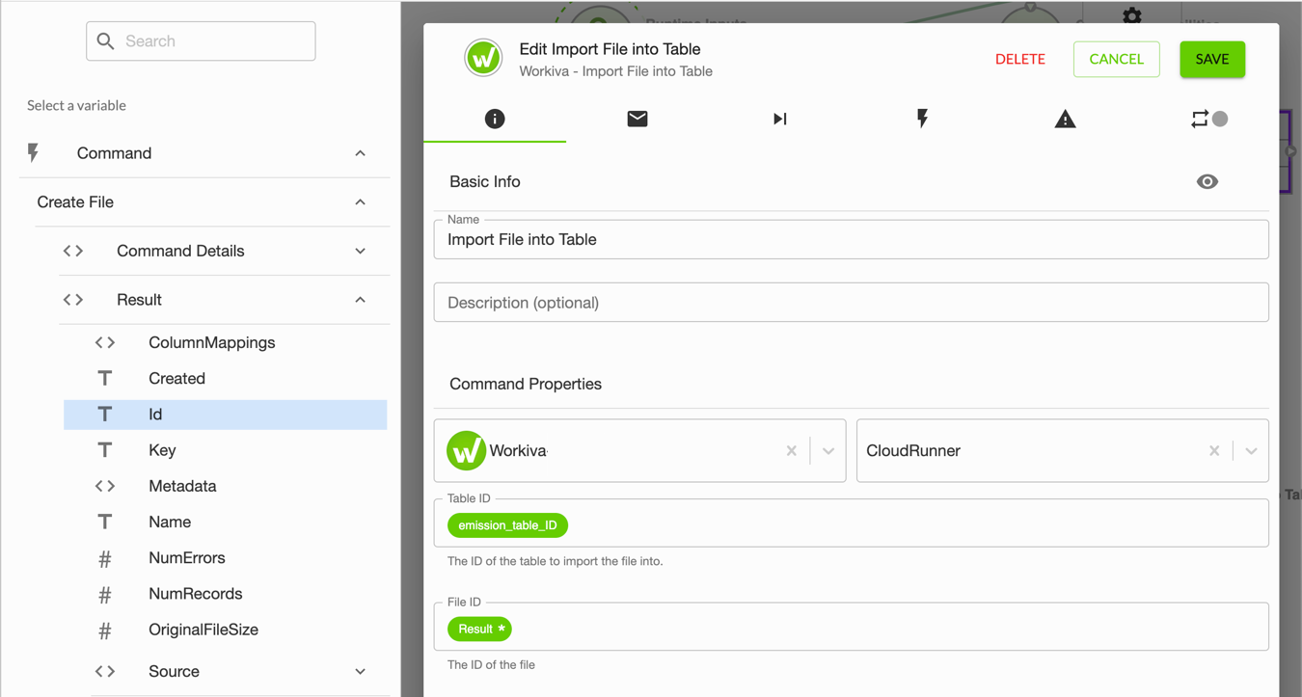Click the Table ID input field

pos(852,523)
